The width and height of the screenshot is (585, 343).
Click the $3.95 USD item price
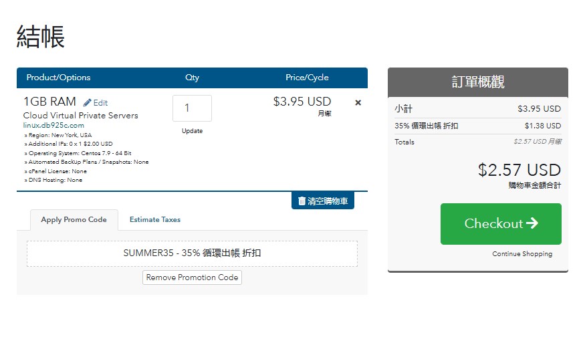[x=302, y=102]
